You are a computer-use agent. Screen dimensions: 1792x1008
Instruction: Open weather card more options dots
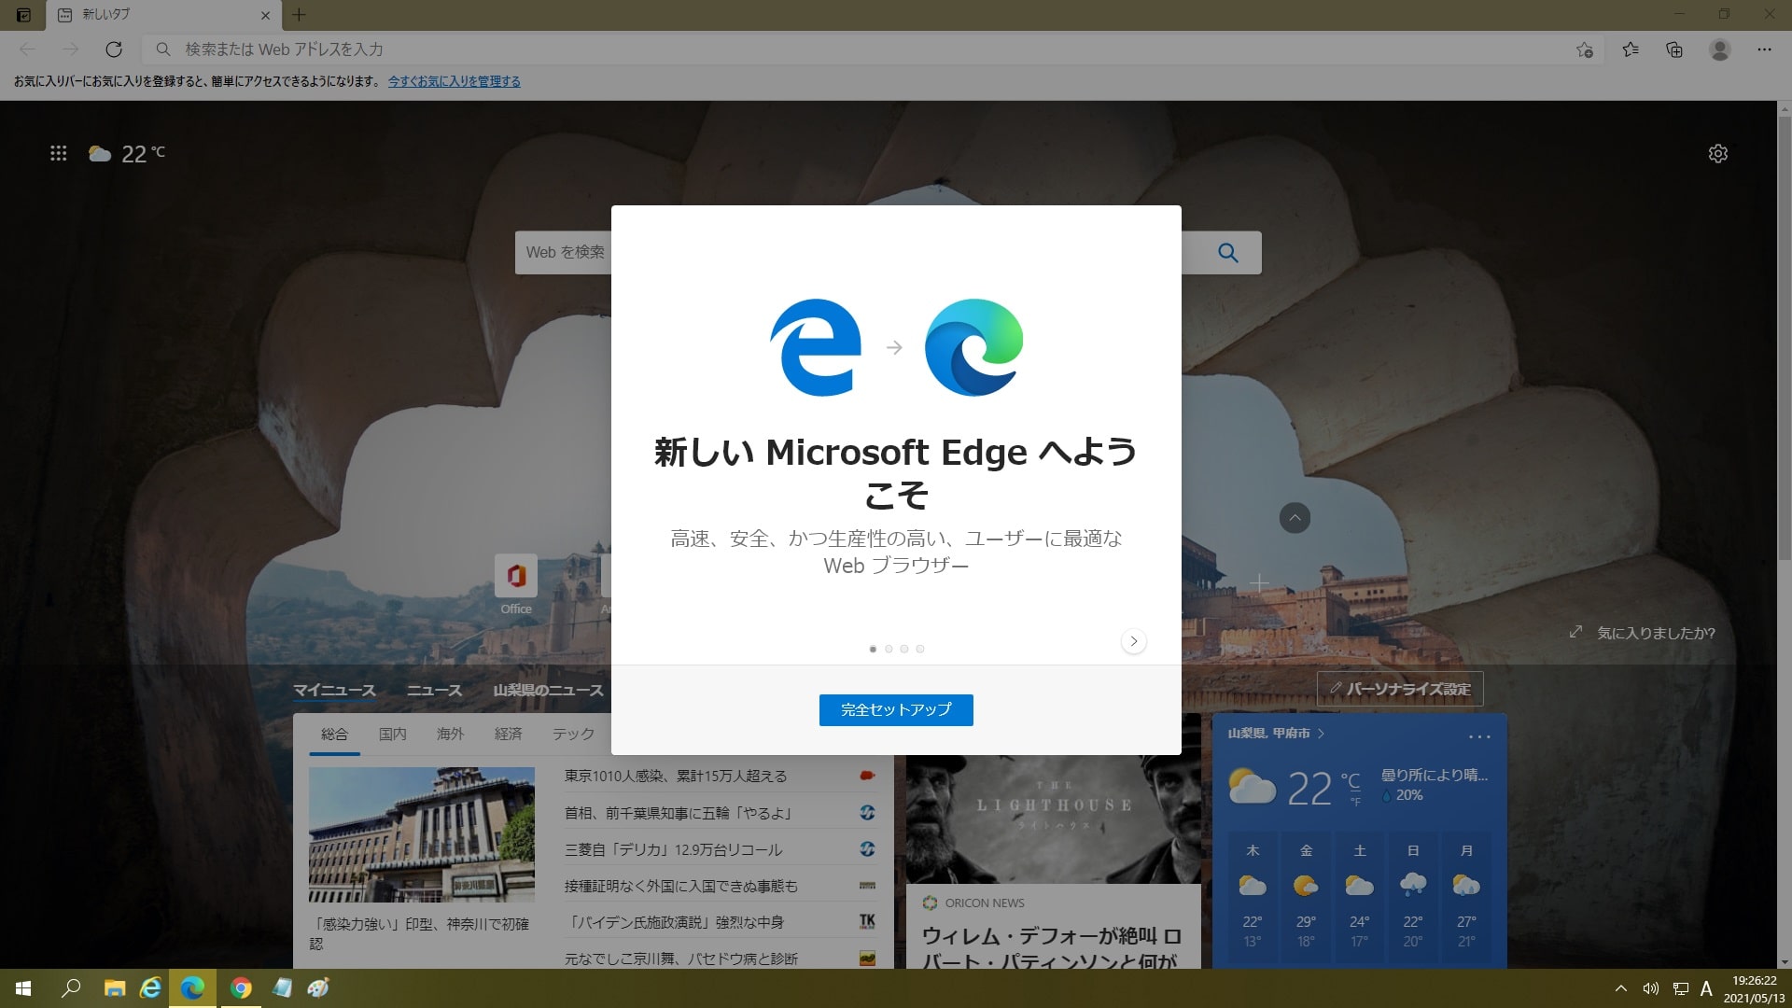(1479, 736)
